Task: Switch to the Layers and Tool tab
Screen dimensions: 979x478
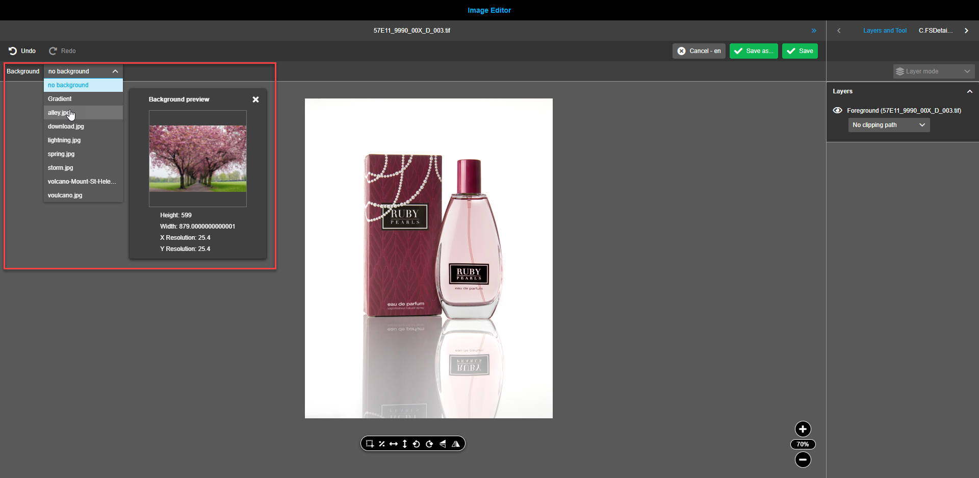Action: [x=885, y=30]
